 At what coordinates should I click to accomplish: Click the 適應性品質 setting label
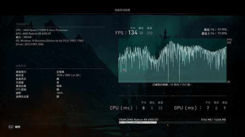pyautogui.click(x=22, y=97)
